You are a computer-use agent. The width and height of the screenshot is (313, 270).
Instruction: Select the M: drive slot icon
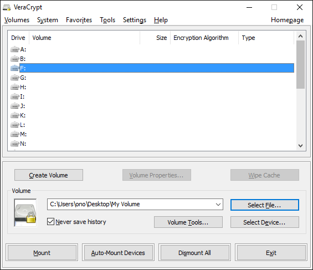point(15,134)
